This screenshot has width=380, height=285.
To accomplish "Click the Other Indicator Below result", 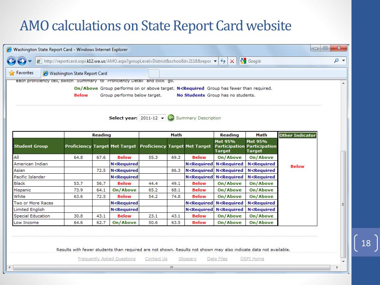I will [x=297, y=167].
